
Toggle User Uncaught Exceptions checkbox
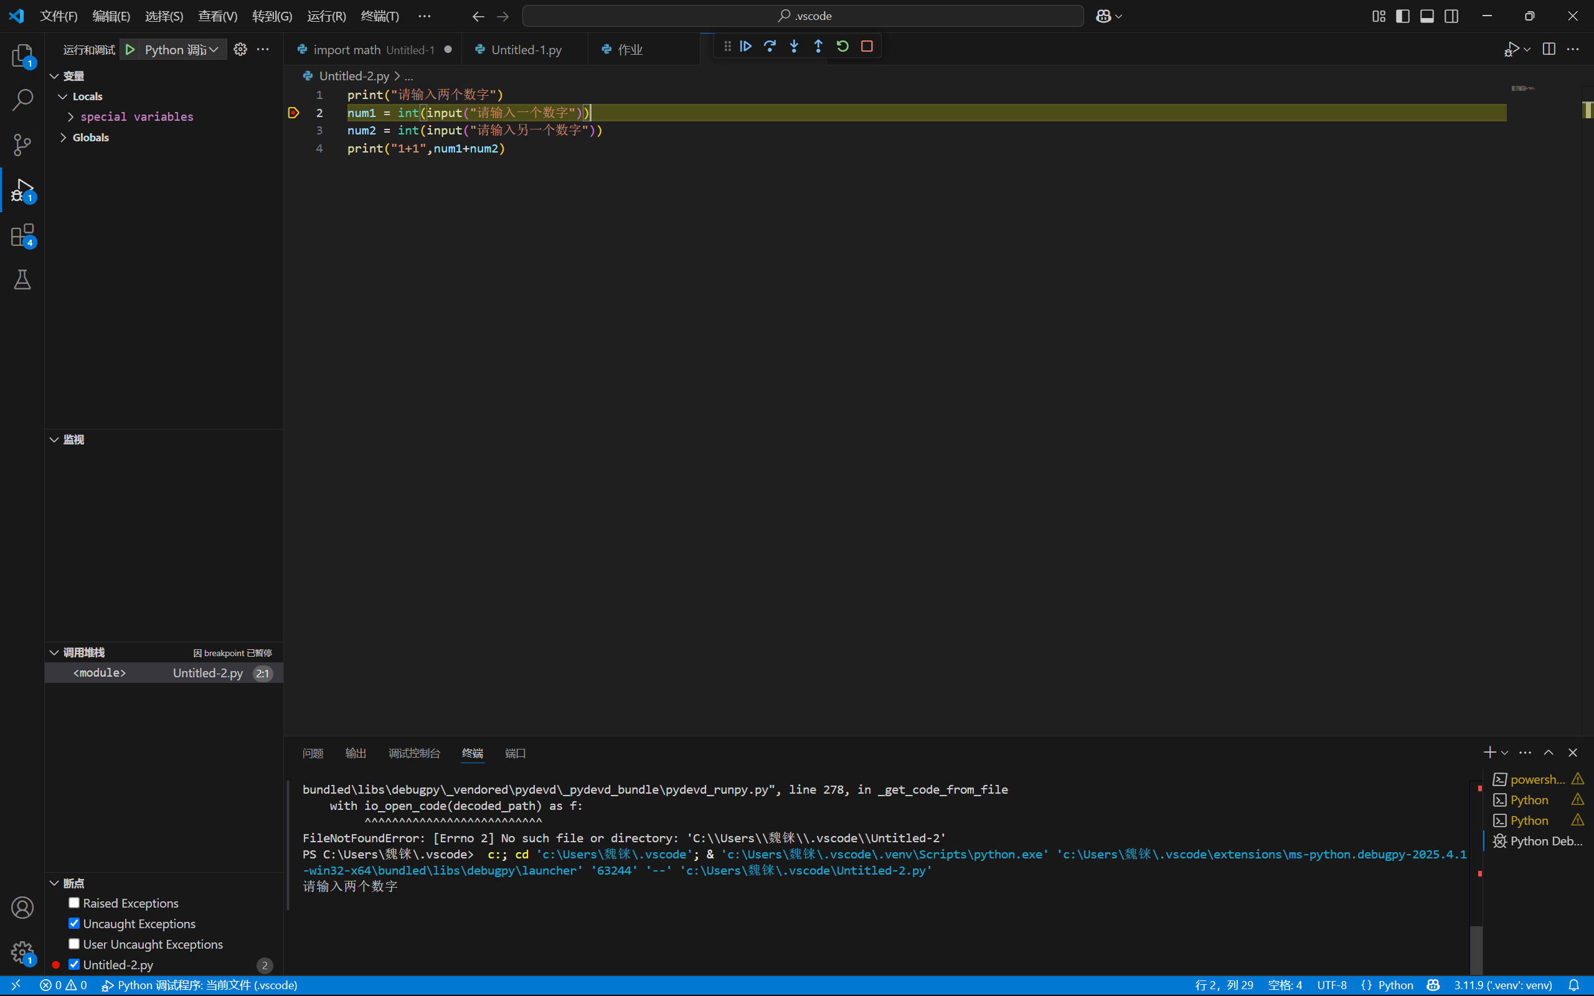point(75,944)
